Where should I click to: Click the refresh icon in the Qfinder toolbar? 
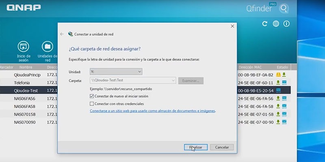click(x=265, y=24)
